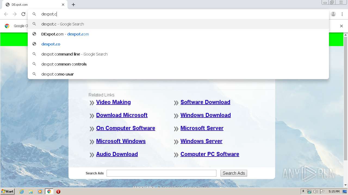Pick 'dexpot command line' search suggestion
The width and height of the screenshot is (348, 195).
(x=178, y=54)
